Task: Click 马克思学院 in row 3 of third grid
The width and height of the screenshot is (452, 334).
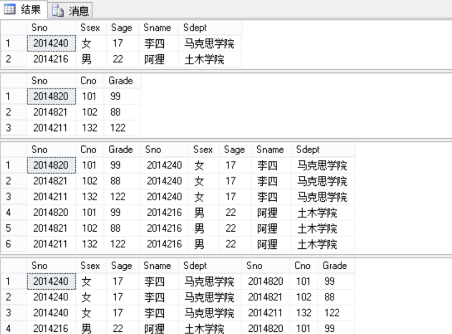Action: (x=323, y=197)
